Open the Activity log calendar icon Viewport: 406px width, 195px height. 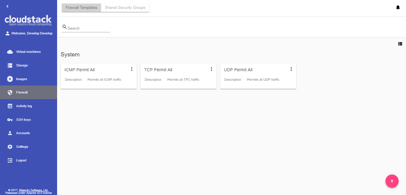pos(10,106)
